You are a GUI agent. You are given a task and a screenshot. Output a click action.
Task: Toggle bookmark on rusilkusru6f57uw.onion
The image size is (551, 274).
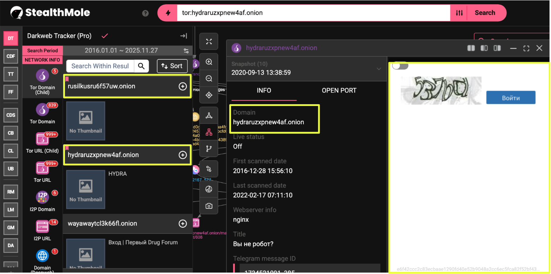(x=67, y=79)
